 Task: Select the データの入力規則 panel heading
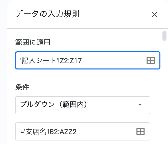click(47, 14)
